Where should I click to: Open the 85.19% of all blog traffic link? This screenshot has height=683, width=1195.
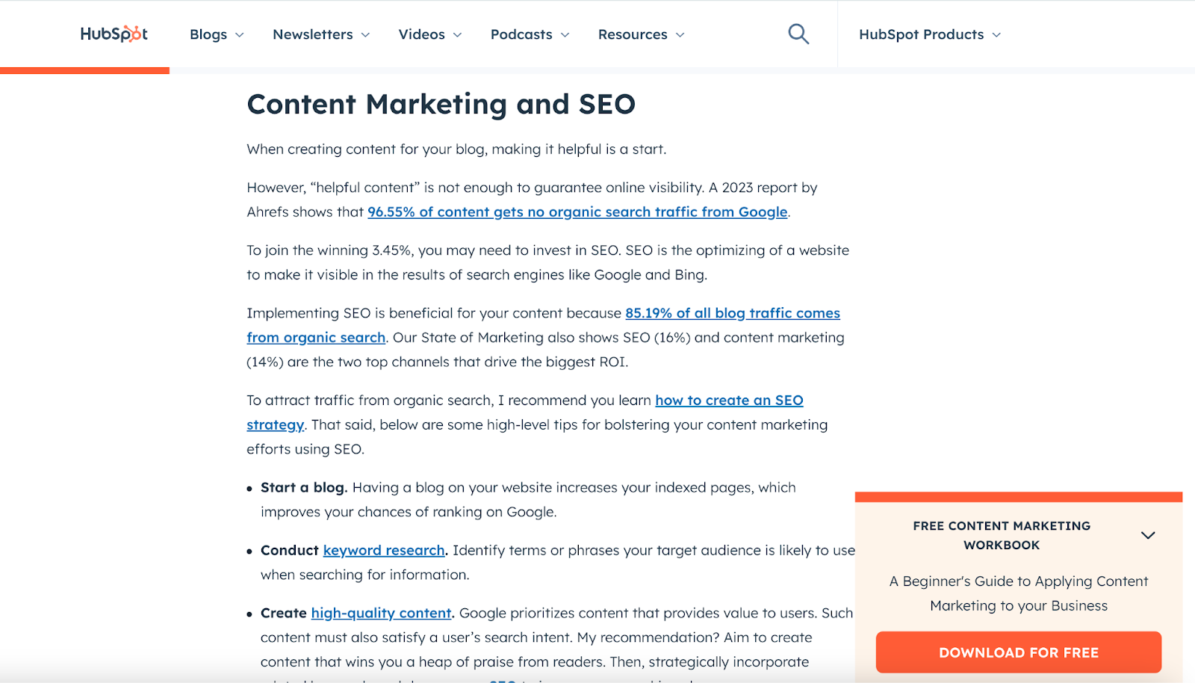point(732,313)
